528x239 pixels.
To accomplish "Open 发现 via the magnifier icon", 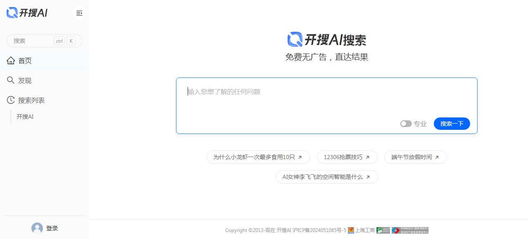I will coord(11,80).
